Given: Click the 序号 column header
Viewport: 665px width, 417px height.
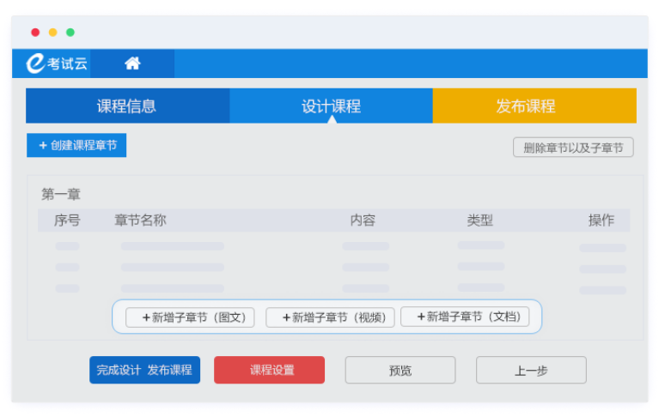Looking at the screenshot, I should pos(67,221).
